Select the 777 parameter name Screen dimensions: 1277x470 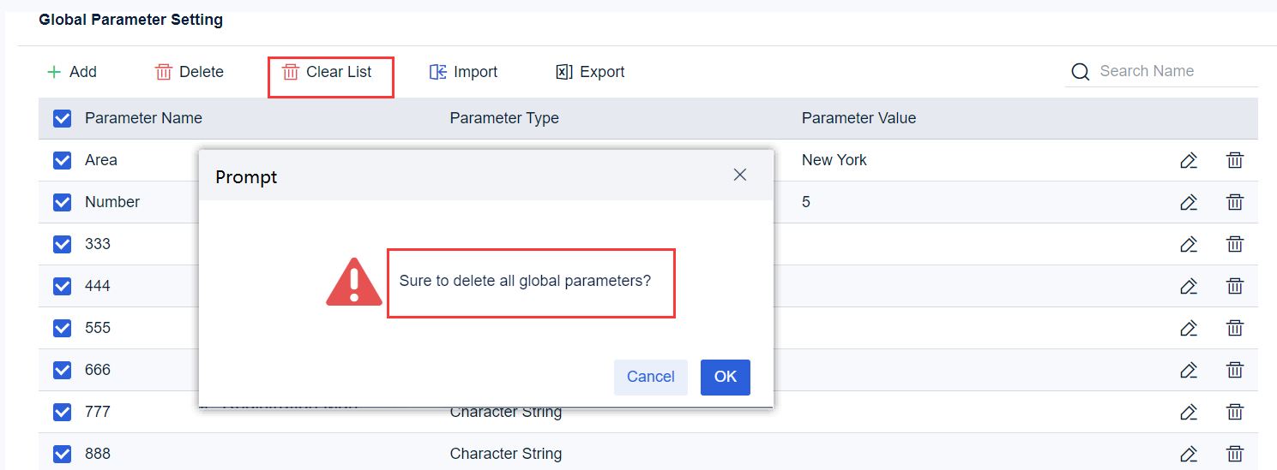[98, 412]
